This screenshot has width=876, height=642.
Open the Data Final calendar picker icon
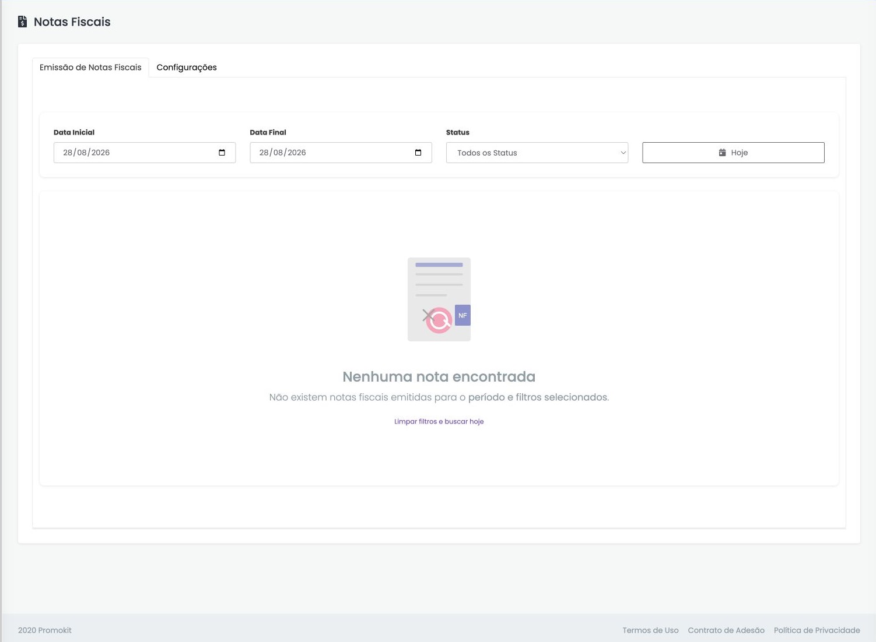[x=418, y=153]
